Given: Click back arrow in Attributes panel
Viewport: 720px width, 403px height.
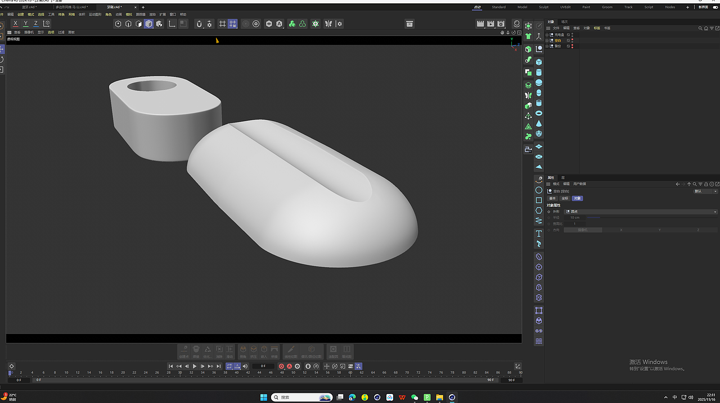Looking at the screenshot, I should coord(678,184).
